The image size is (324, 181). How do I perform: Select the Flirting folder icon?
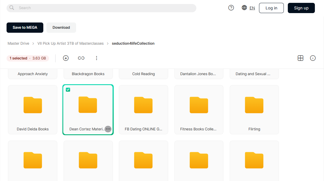(254, 105)
